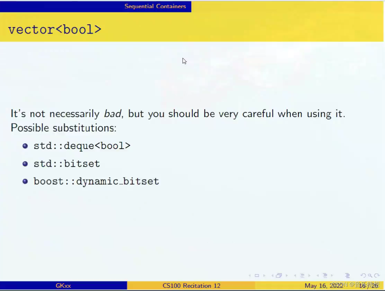Click the Possible substitutions text
Viewport: 385px width, 291px height.
pyautogui.click(x=64, y=128)
